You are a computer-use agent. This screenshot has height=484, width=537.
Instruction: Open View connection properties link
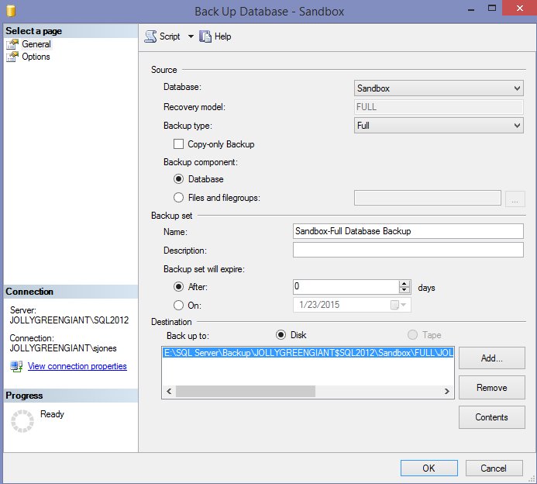[x=77, y=366]
